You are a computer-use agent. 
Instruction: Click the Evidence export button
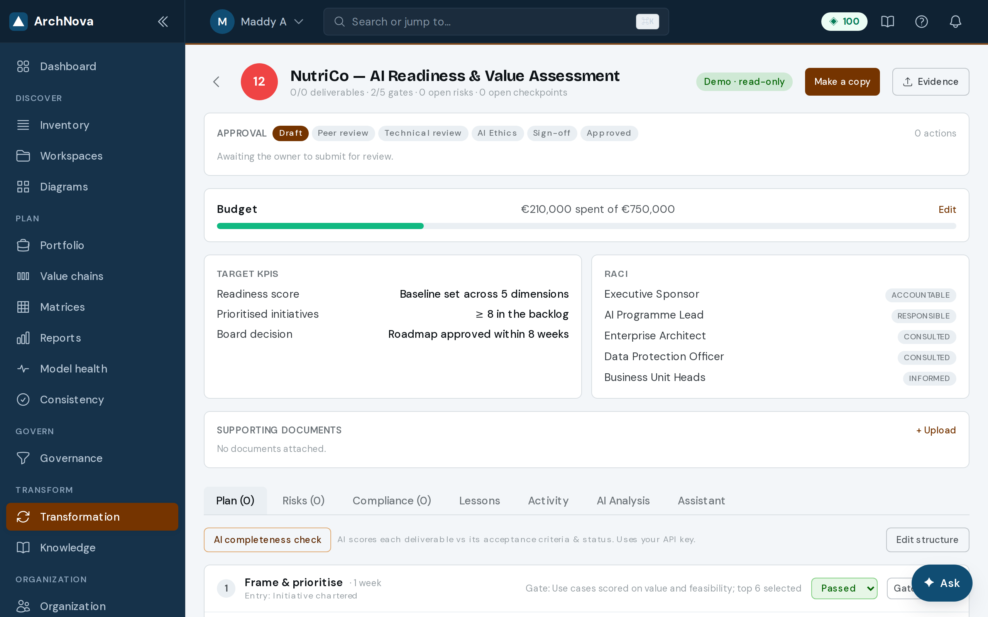tap(930, 82)
